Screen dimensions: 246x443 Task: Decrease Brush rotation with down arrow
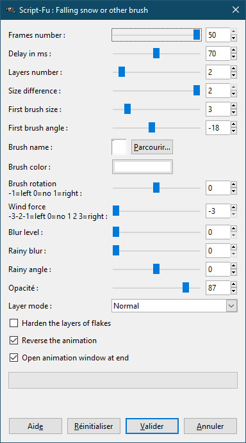pyautogui.click(x=234, y=191)
